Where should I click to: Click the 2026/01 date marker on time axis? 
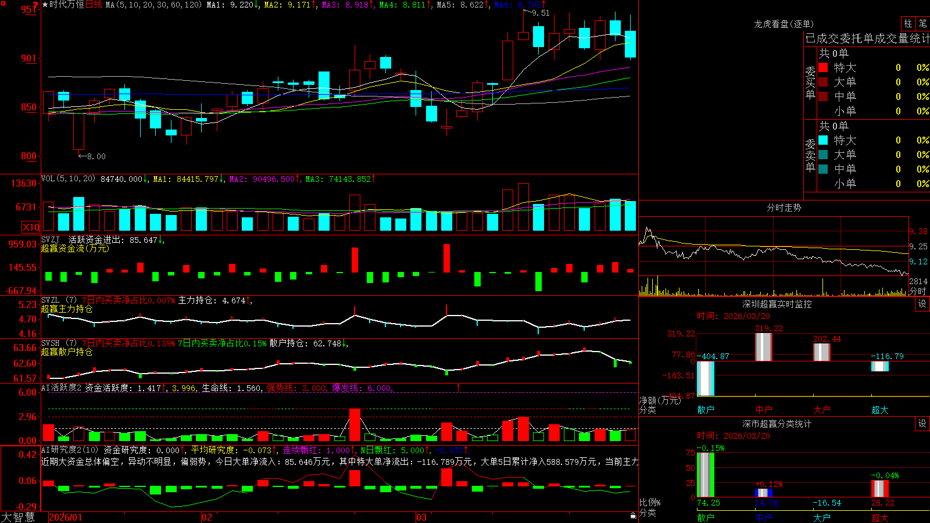pos(65,517)
